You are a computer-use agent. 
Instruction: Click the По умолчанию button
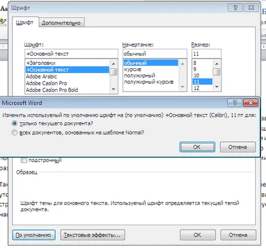pos(34,235)
